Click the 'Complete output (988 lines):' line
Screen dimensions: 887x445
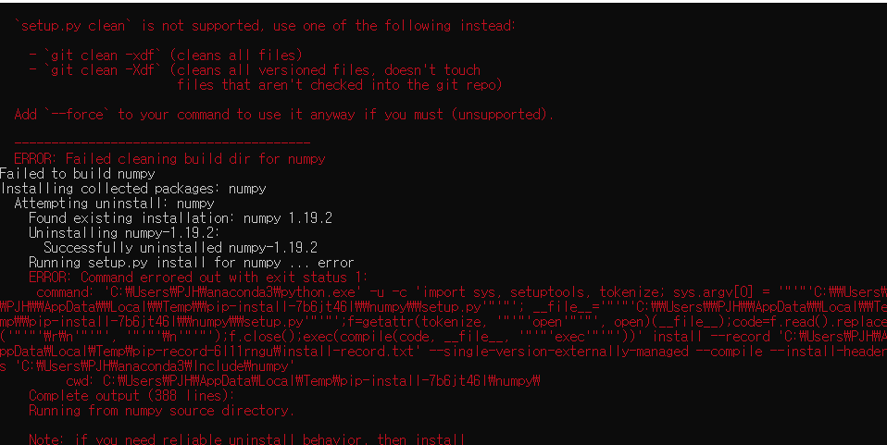point(136,396)
